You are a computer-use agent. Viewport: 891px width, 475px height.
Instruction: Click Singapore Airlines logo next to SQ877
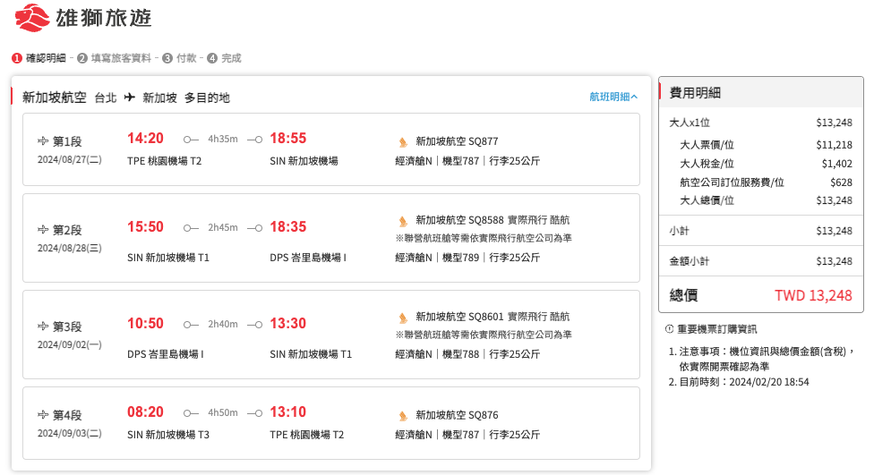403,141
